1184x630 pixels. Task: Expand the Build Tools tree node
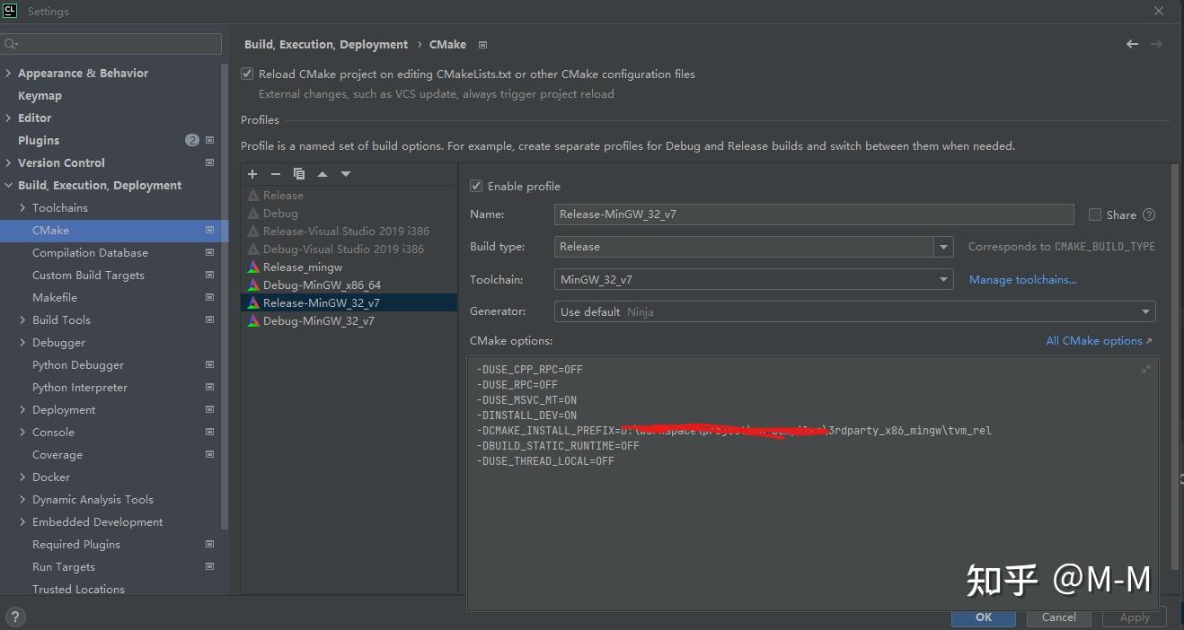point(22,319)
